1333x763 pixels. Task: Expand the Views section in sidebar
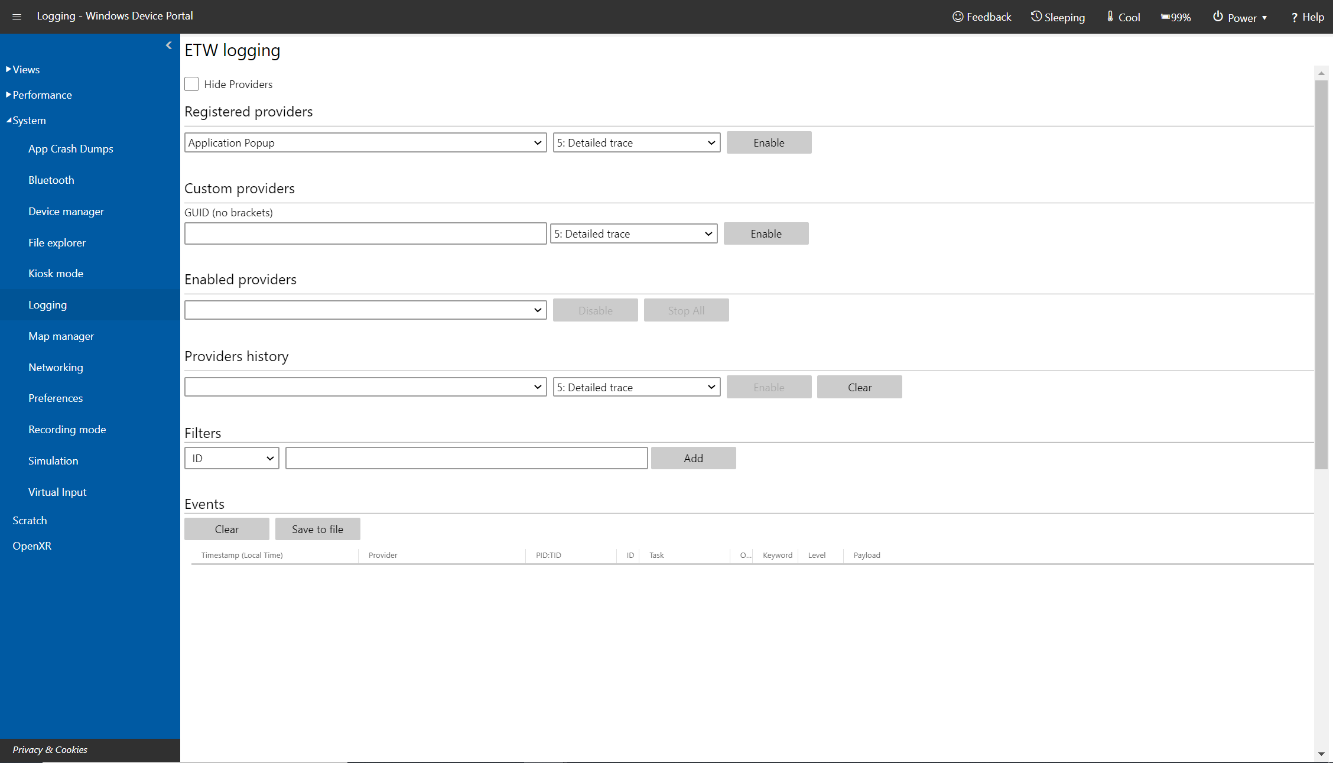tap(25, 68)
